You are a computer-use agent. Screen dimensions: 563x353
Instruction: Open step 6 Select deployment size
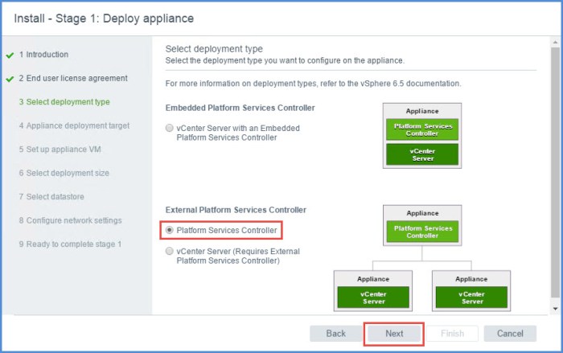coord(64,173)
